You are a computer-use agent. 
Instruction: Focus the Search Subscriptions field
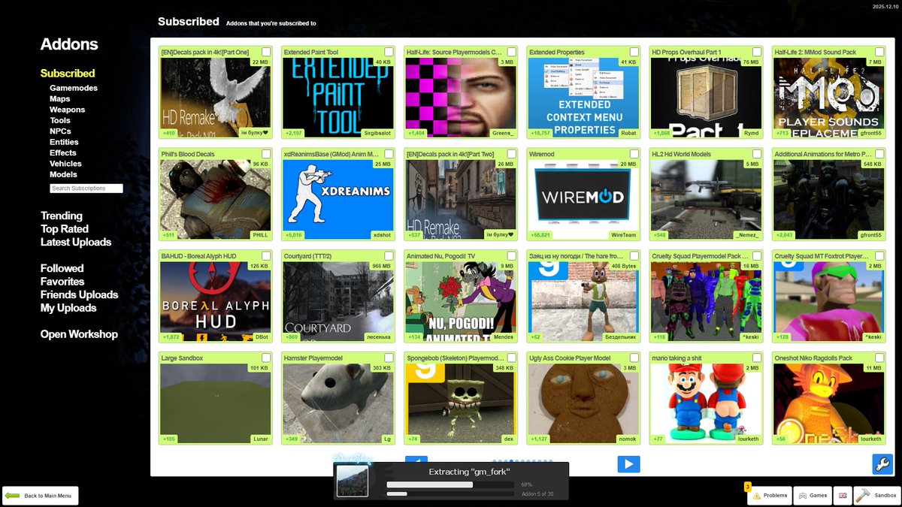click(86, 189)
